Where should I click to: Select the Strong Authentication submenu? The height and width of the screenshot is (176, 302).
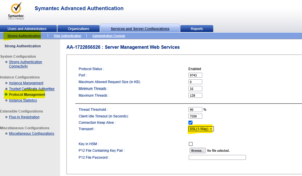[24, 36]
